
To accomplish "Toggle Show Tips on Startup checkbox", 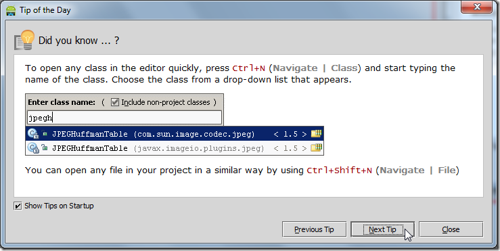I will point(18,206).
